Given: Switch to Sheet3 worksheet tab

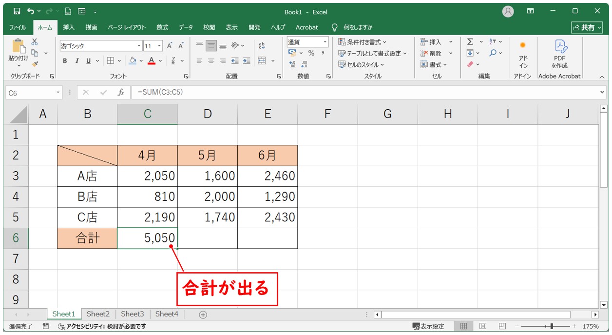Looking at the screenshot, I should [133, 315].
